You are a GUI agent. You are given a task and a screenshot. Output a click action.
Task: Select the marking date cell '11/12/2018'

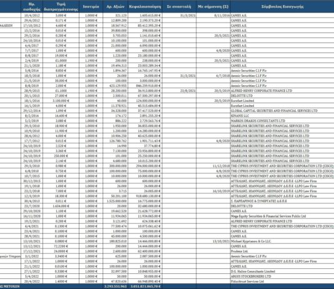[213, 166]
